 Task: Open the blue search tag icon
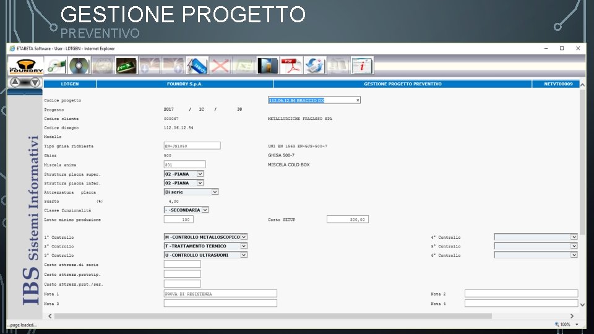(x=197, y=66)
